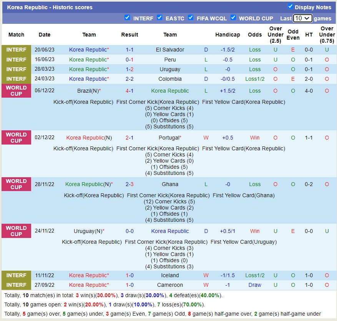This screenshot has width=337, height=321.
Task: Open the Last games count dropdown
Action: tap(302, 18)
